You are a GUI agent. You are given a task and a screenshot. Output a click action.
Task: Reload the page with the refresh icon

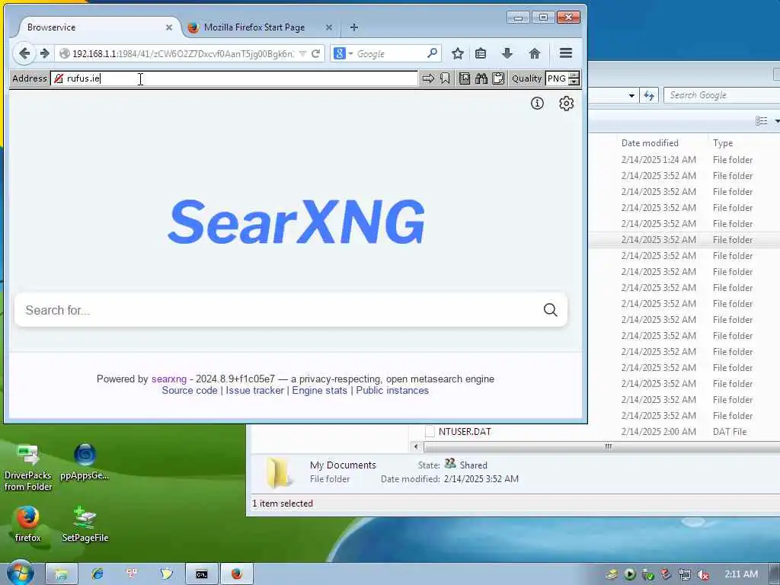click(315, 53)
